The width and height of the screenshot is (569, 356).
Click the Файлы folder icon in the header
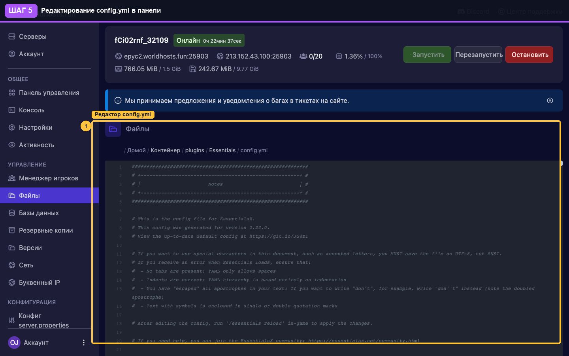(x=113, y=129)
